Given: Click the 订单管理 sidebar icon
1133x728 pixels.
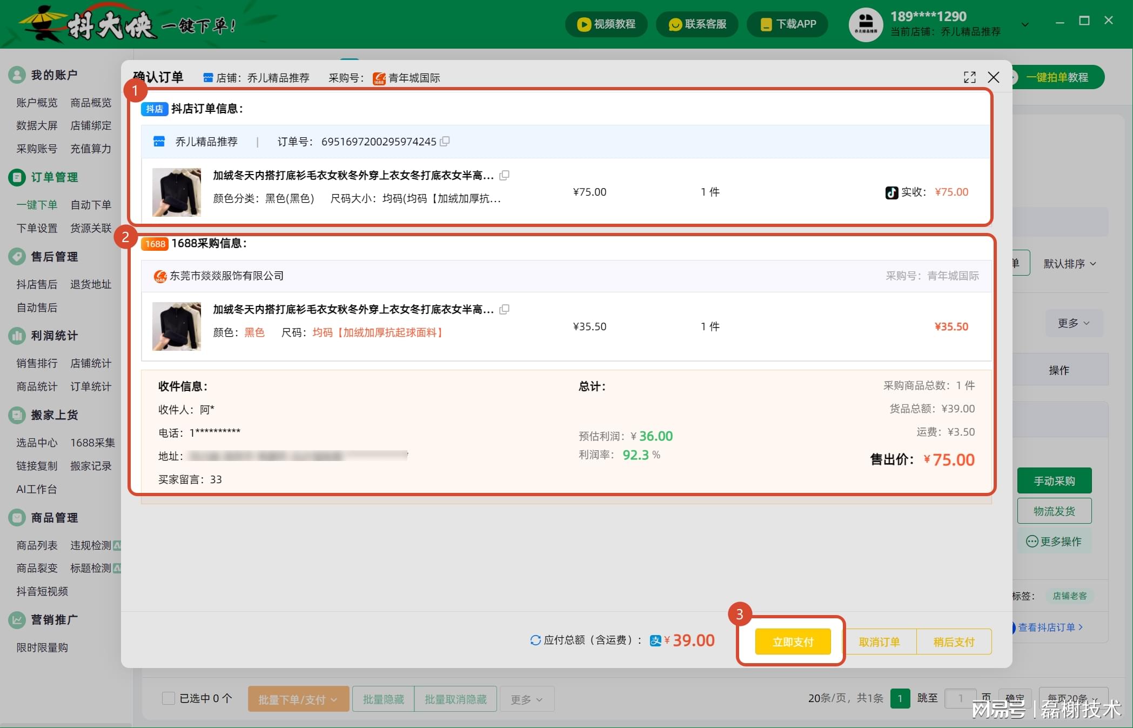Looking at the screenshot, I should point(17,177).
